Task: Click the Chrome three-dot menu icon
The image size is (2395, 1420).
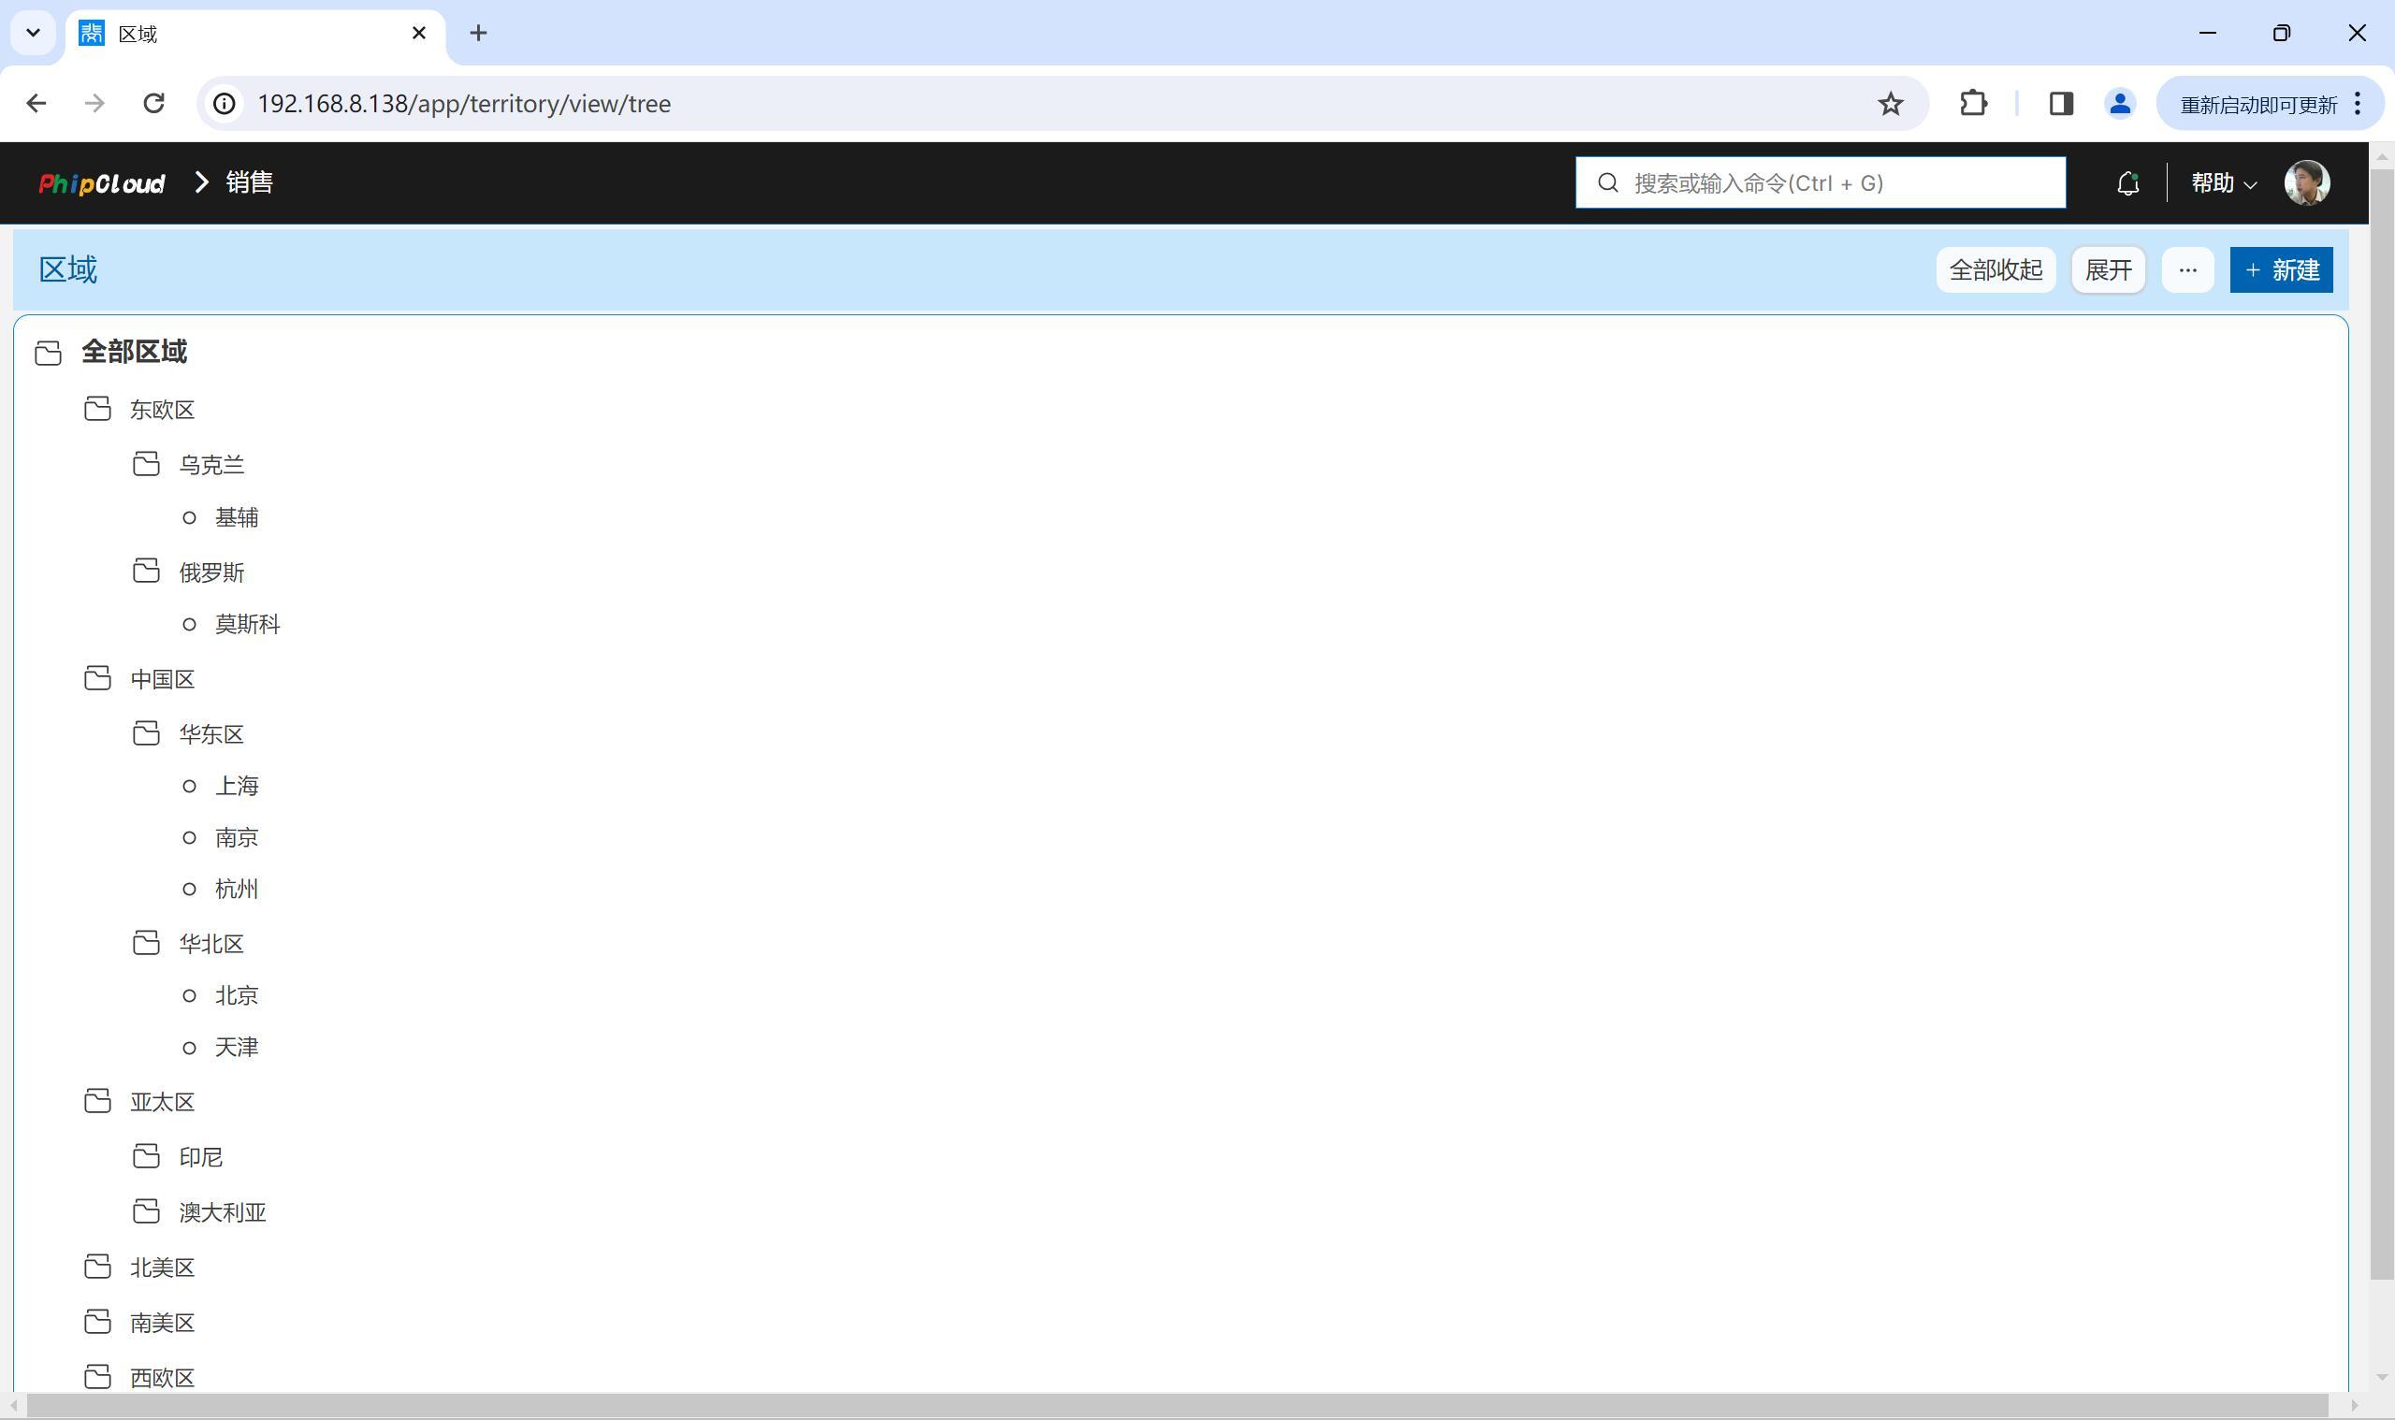Action: (2358, 103)
